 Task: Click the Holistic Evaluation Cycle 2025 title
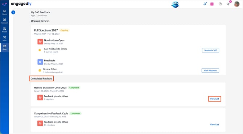pos(50,87)
